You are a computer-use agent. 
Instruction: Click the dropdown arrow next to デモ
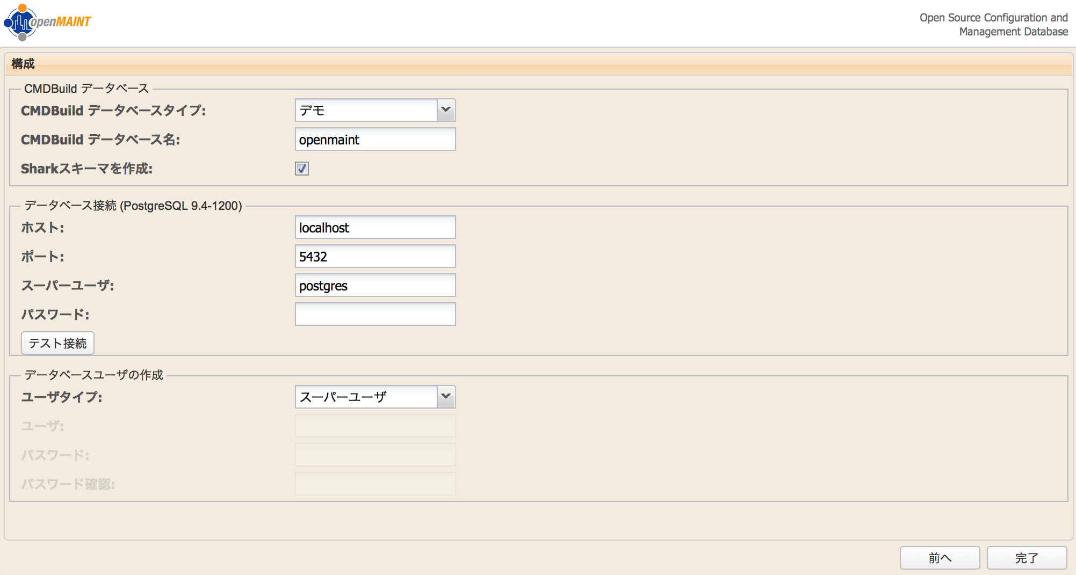pos(445,110)
